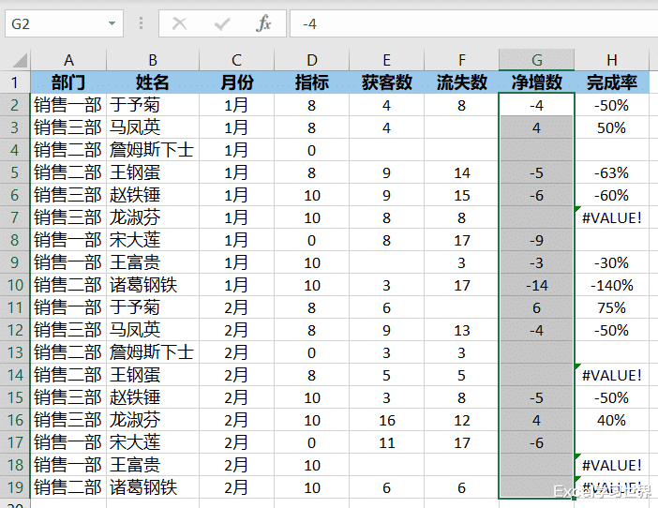Click department cell 销售二部 in row 19
Image resolution: width=658 pixels, height=508 pixels.
[68, 487]
